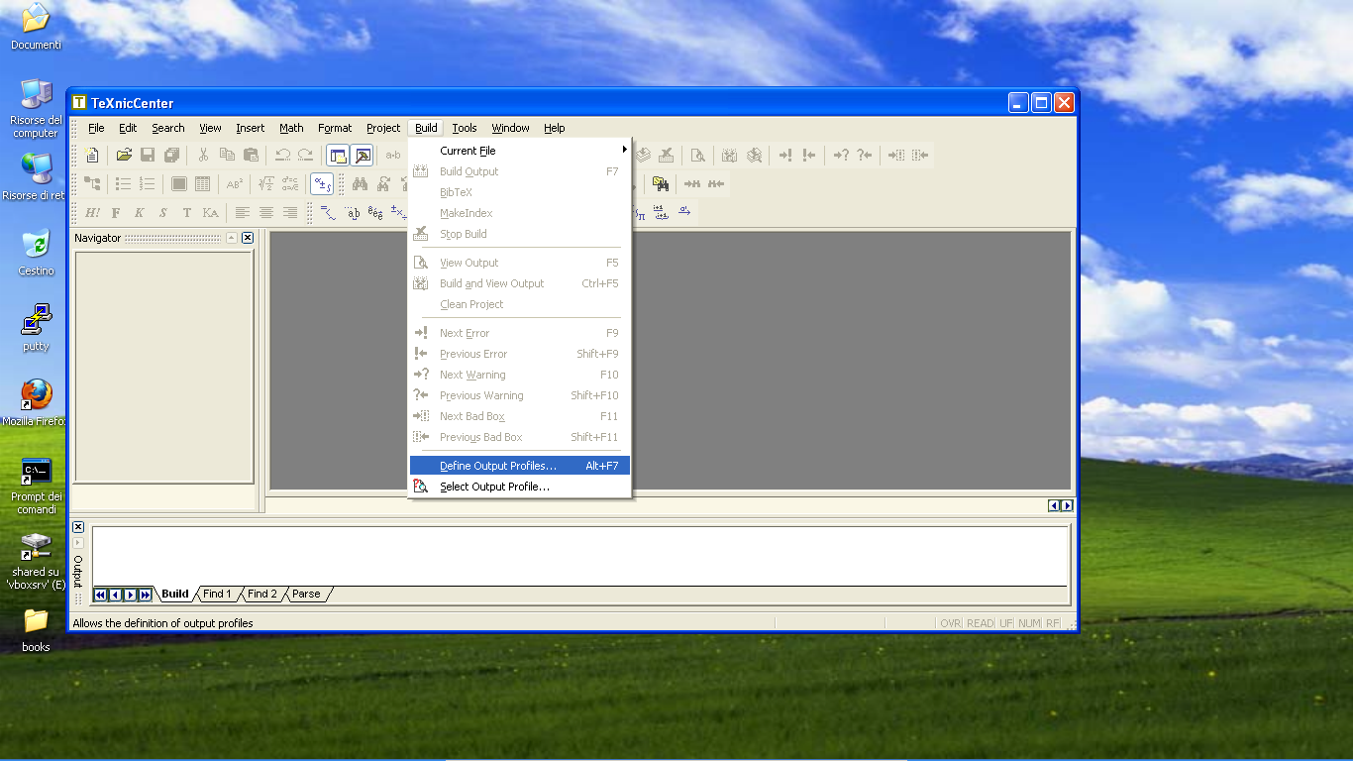Insert a bulleted list via toolbar
This screenshot has height=761, width=1353.
(124, 183)
